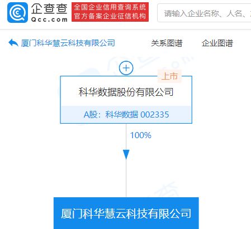Click the A股：科华数据 002335 stock label
The height and width of the screenshot is (229, 251).
(126, 114)
